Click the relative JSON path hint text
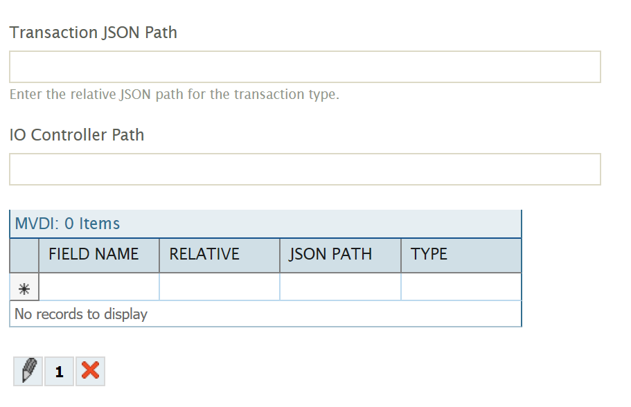The height and width of the screenshot is (407, 631). click(175, 94)
